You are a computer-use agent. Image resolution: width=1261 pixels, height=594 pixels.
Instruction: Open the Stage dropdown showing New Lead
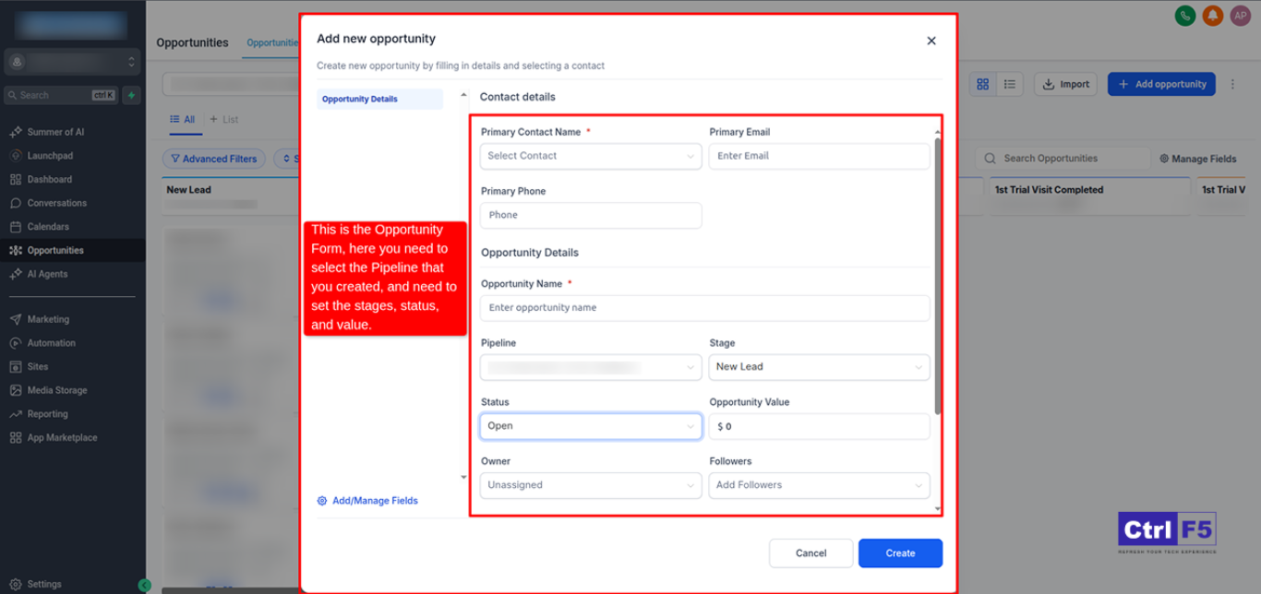818,367
